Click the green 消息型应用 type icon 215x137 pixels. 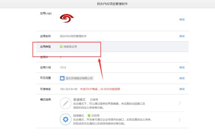coord(61,46)
